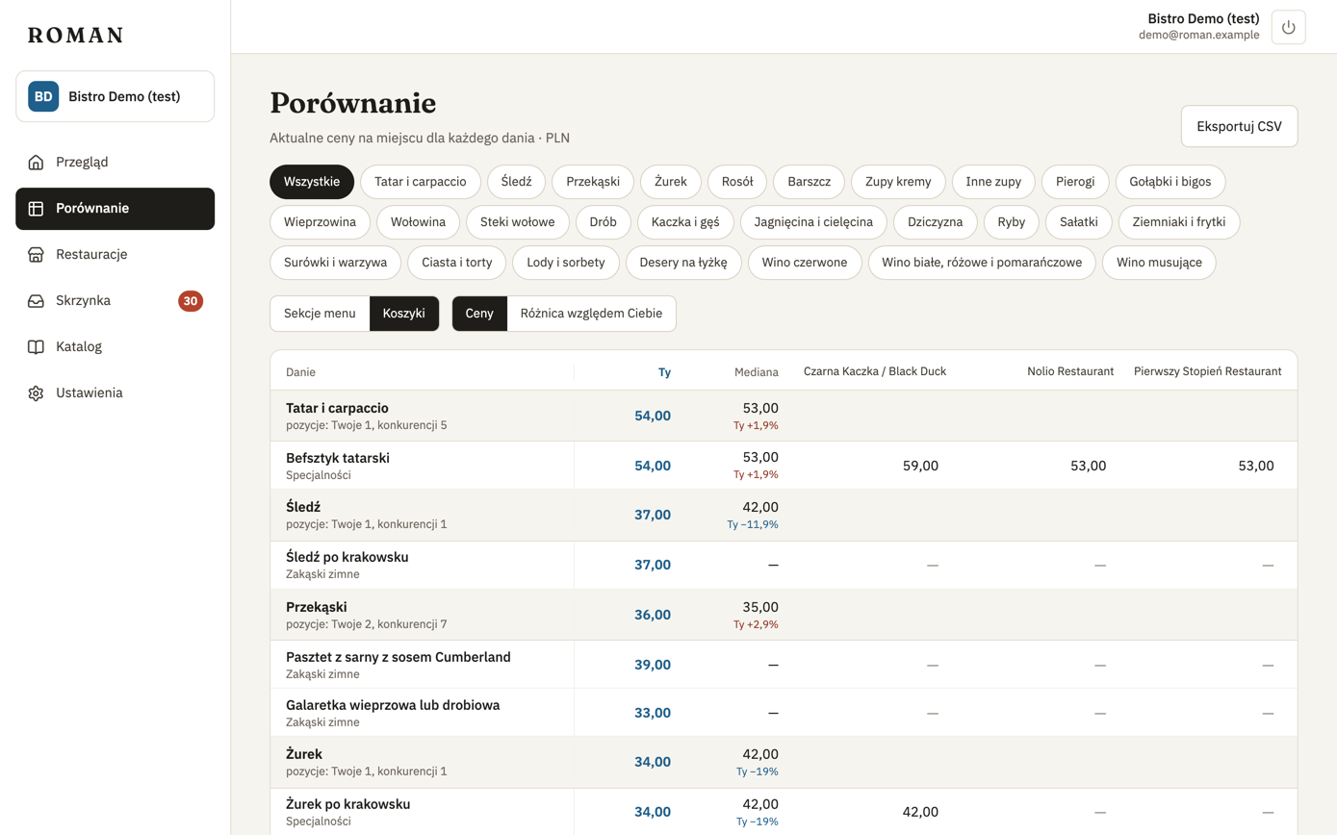Viewport: 1337px width, 835px height.
Task: Click the Porównanie table icon
Action: (x=36, y=208)
